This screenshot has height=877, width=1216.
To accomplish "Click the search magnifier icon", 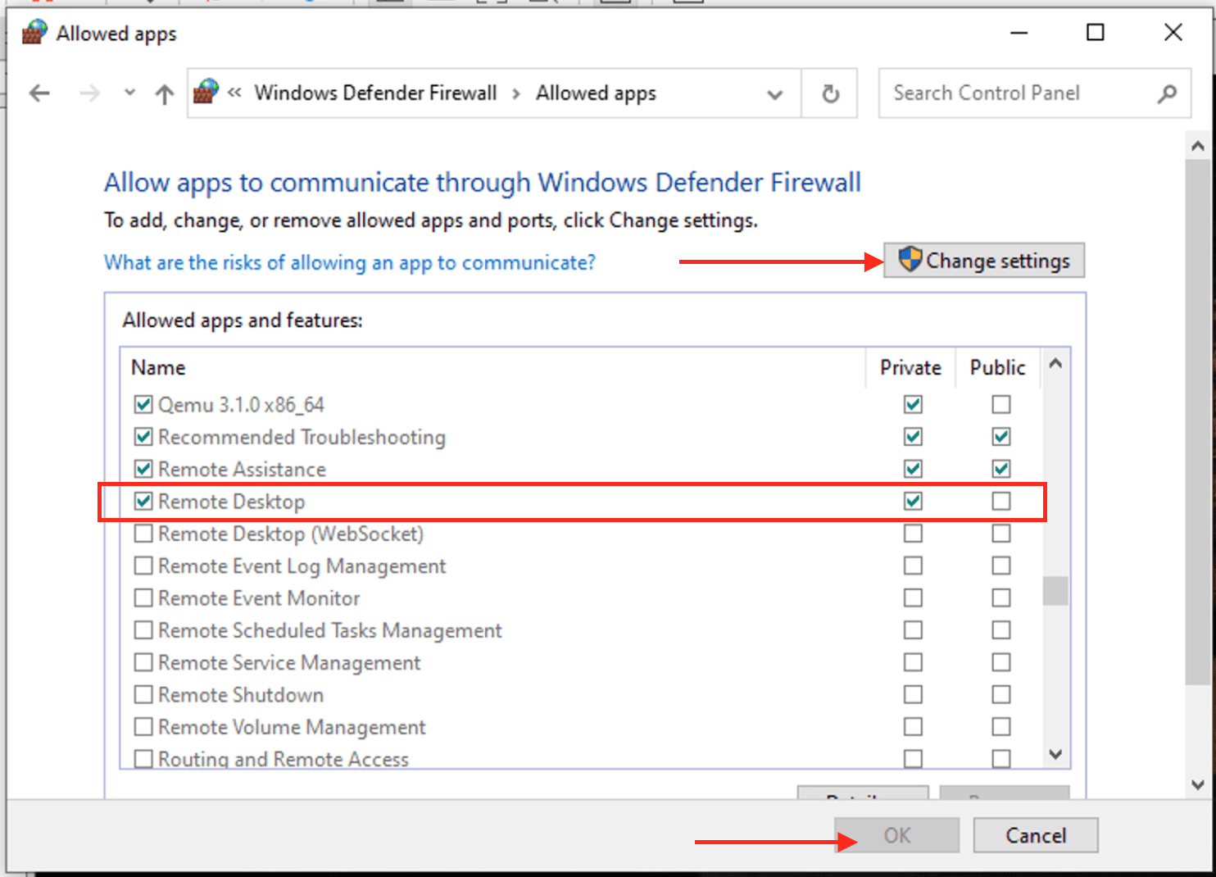I will click(1167, 94).
